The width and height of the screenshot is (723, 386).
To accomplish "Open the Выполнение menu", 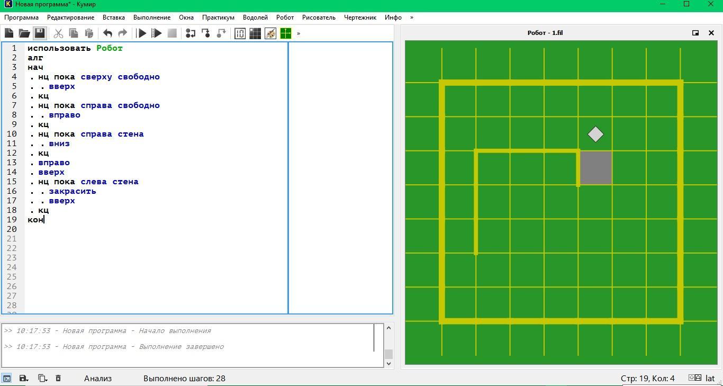I will coord(152,17).
